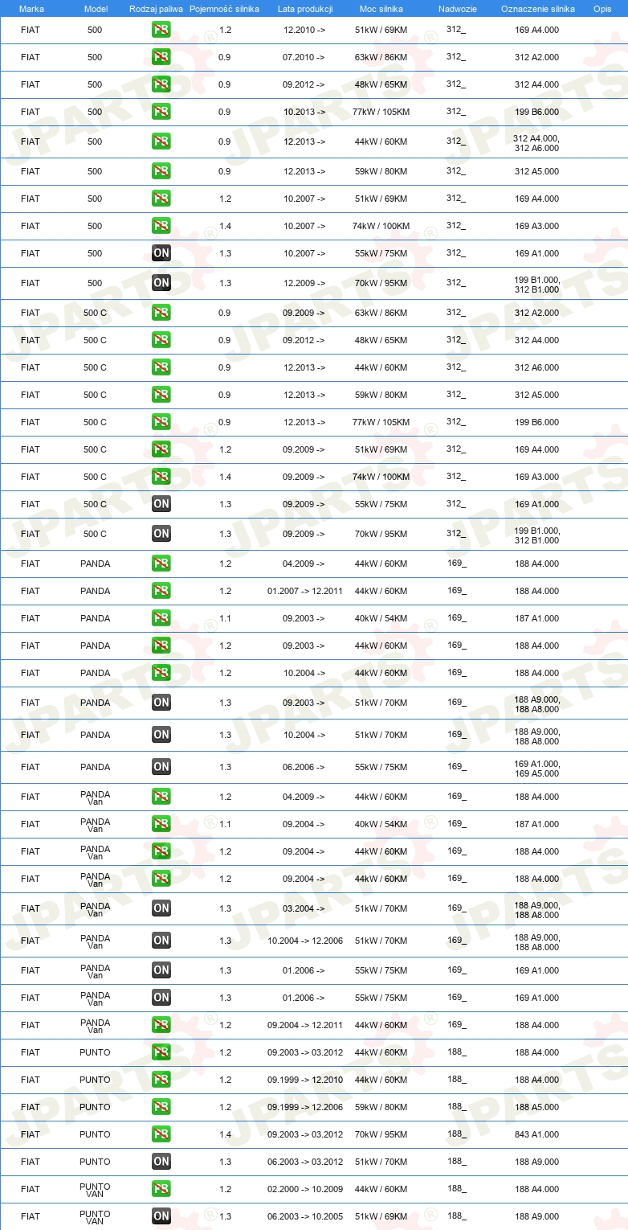Click petrol icon in 500 C 63kW / 86KM row

pyautogui.click(x=161, y=313)
